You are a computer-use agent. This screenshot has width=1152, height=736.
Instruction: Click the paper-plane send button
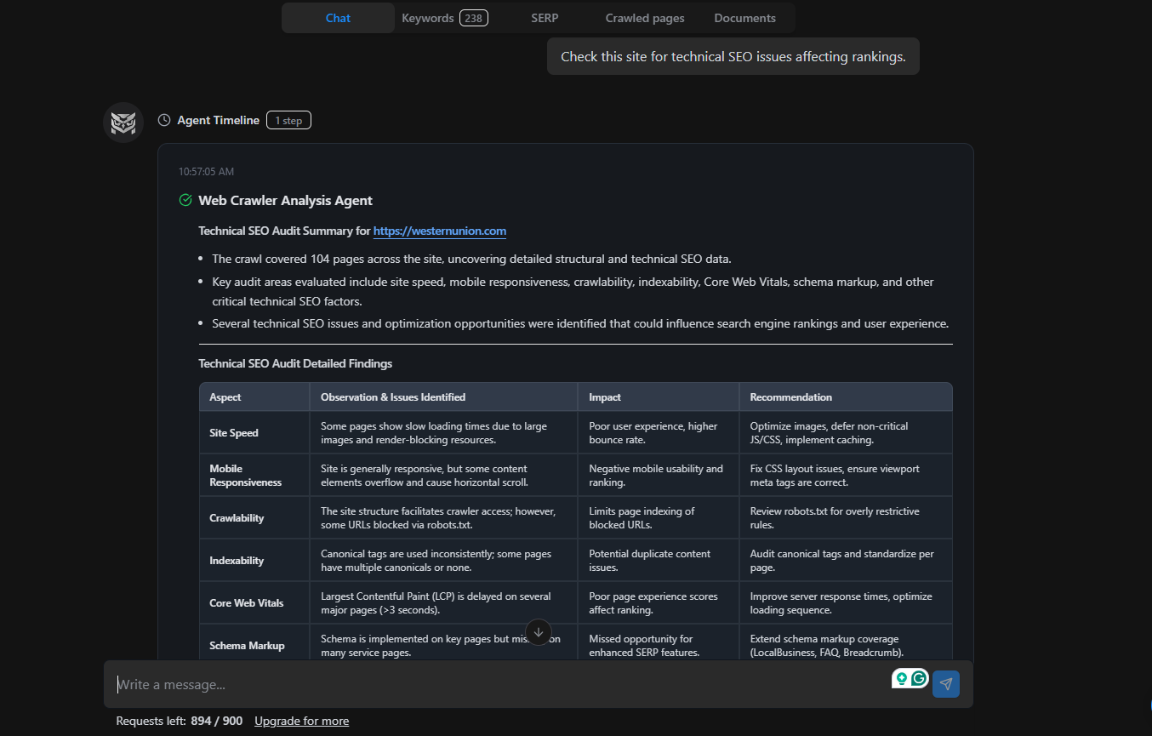click(945, 683)
